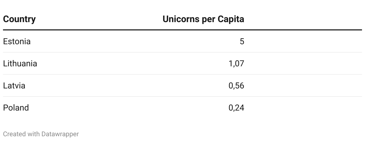Click the Country column header
Viewport: 365px width, 141px height.
coord(19,19)
